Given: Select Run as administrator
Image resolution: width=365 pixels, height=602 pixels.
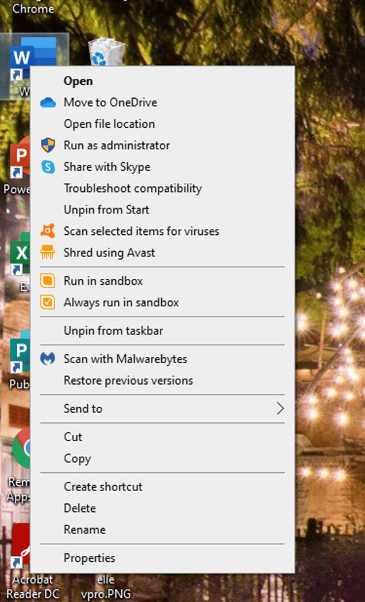Looking at the screenshot, I should pos(162,145).
